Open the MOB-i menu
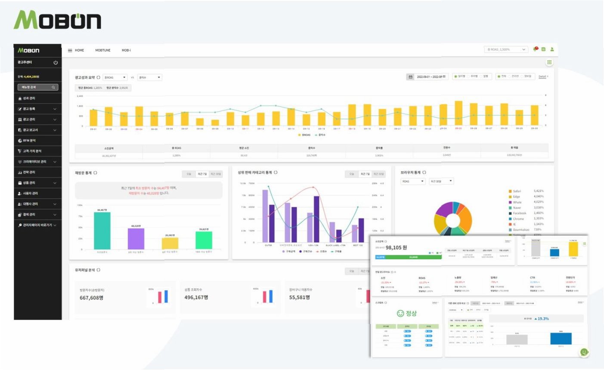The width and height of the screenshot is (604, 370). (x=126, y=50)
